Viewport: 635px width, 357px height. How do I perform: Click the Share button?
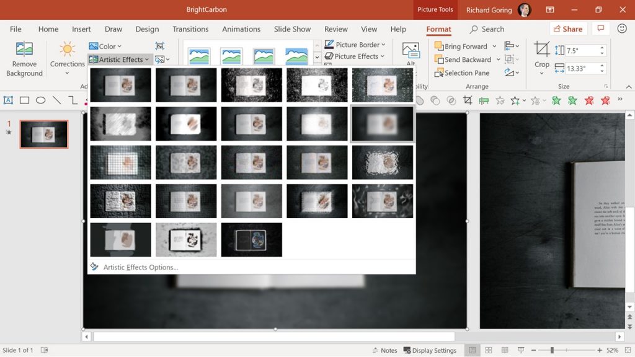coord(567,29)
